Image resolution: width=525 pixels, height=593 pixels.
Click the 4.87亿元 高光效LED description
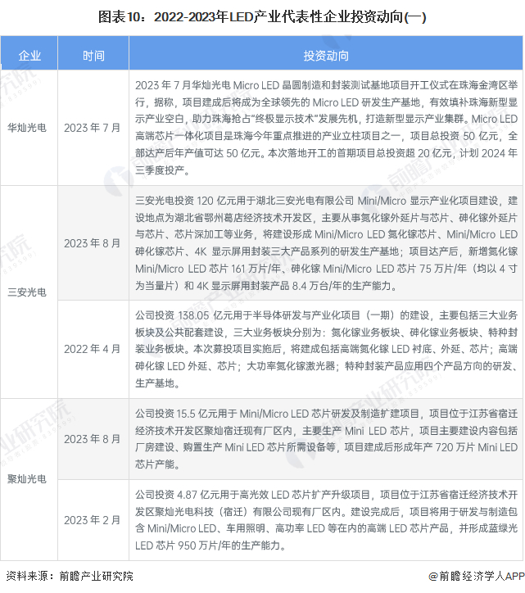pyautogui.click(x=326, y=520)
